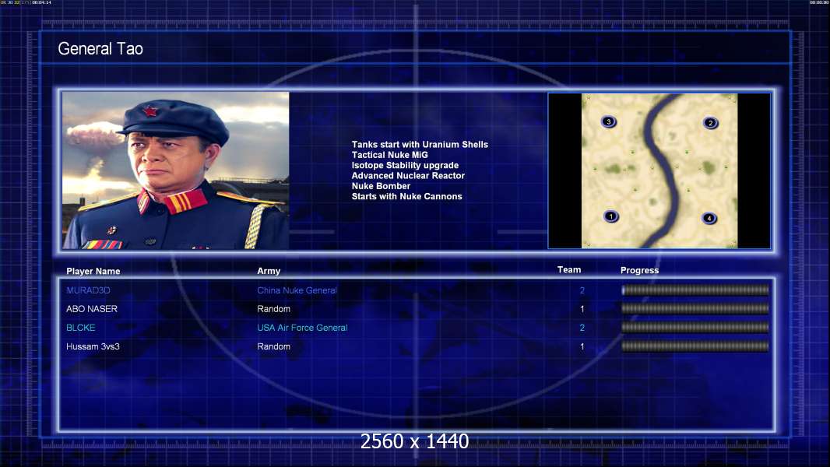The image size is (830, 467).
Task: Click China Nuke General army entry
Action: 297,290
